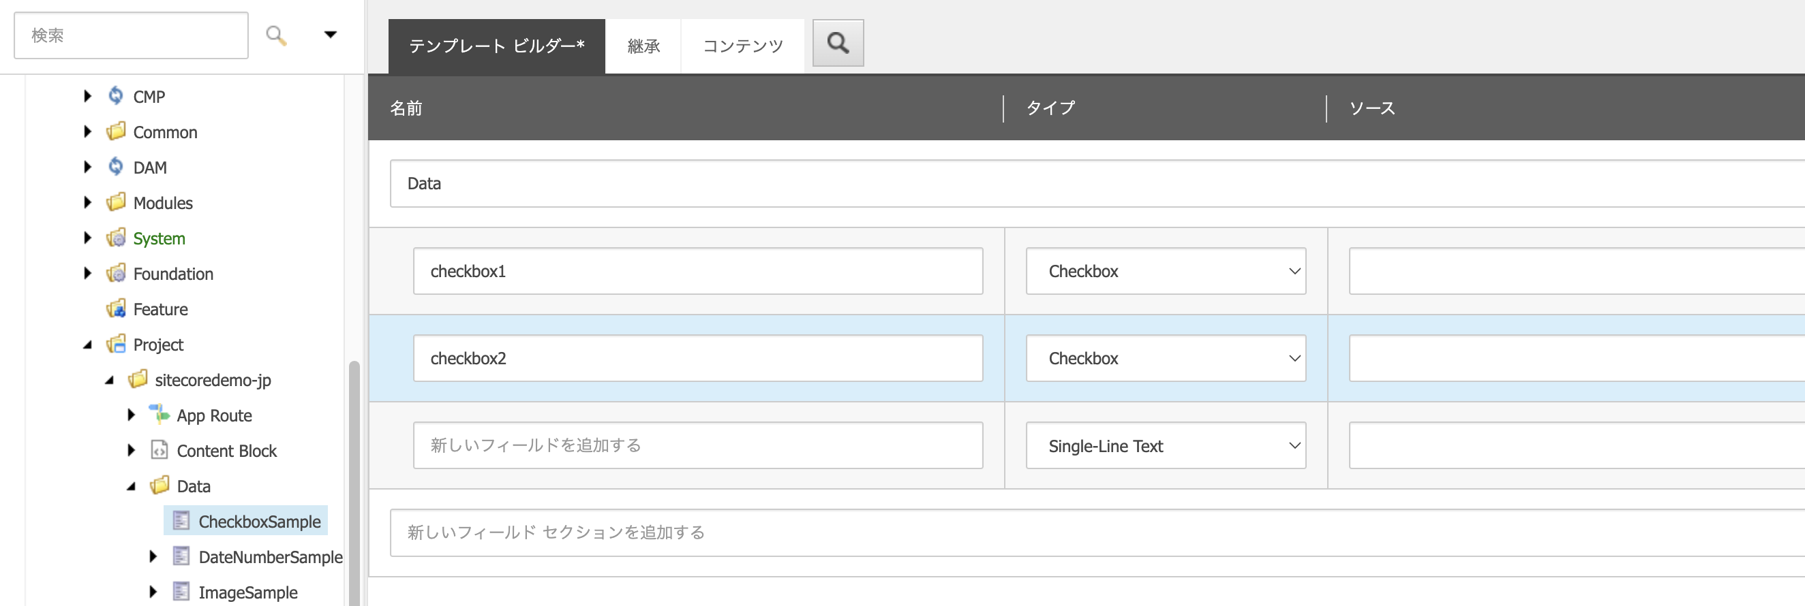1805x606 pixels.
Task: Click the sitecoredemo-jp folder icon
Action: click(x=138, y=379)
